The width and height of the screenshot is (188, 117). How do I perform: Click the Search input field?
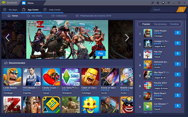pyautogui.click(x=163, y=10)
